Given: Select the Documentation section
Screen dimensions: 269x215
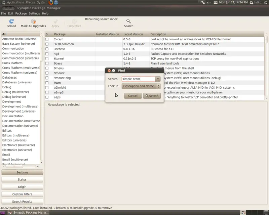Looking at the screenshot, I should pos(21,116).
